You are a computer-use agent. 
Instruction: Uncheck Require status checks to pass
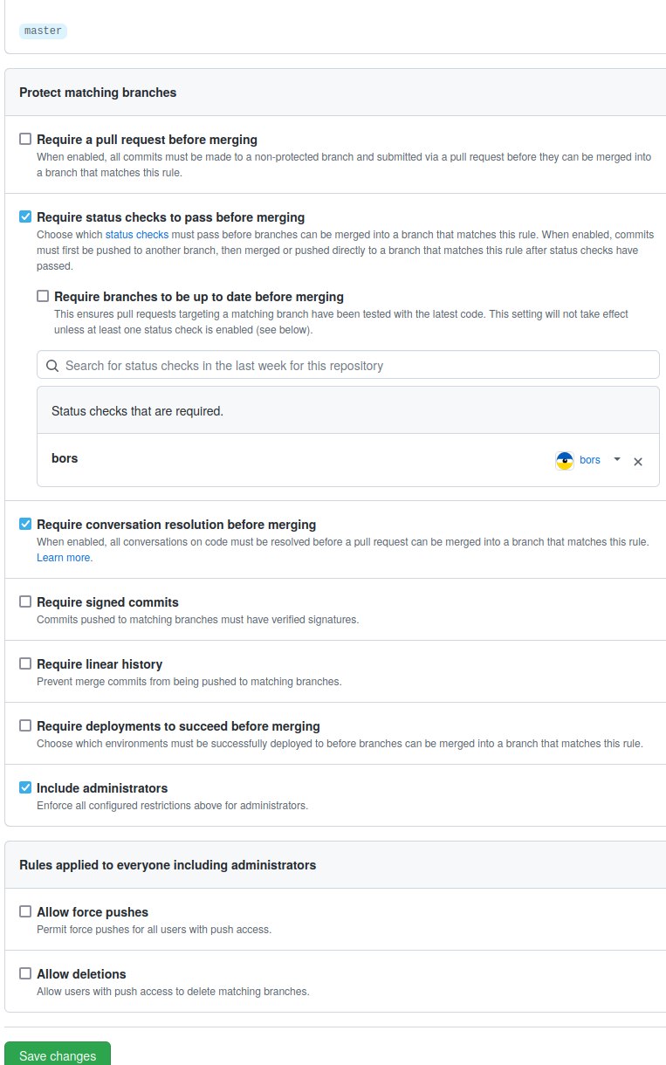click(25, 216)
